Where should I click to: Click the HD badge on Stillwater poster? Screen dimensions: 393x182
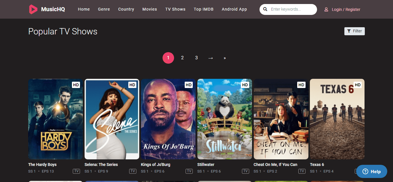pyautogui.click(x=245, y=85)
